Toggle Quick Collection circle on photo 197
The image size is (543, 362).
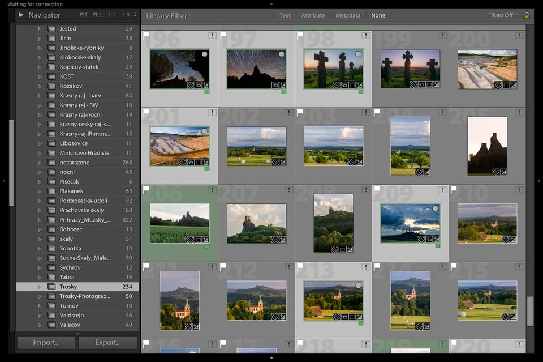click(x=282, y=54)
